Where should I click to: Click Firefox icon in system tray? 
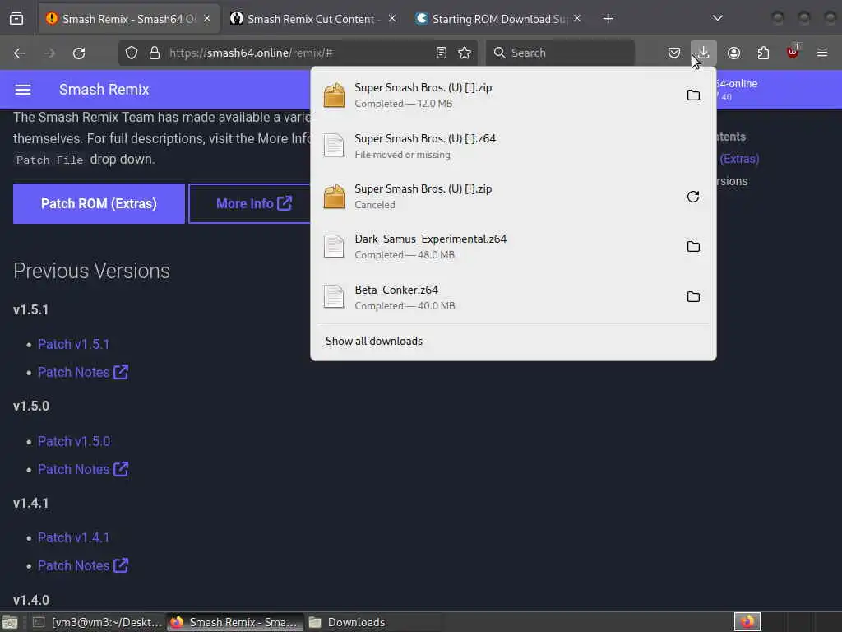[x=747, y=622]
